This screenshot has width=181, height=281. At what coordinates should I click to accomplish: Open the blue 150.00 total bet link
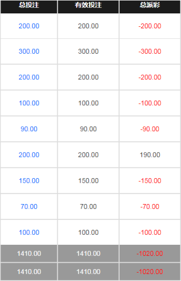[x=29, y=181]
